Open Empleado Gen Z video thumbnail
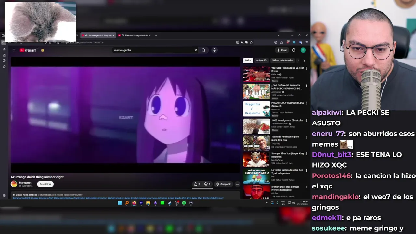This screenshot has height=234, width=416. (x=256, y=176)
